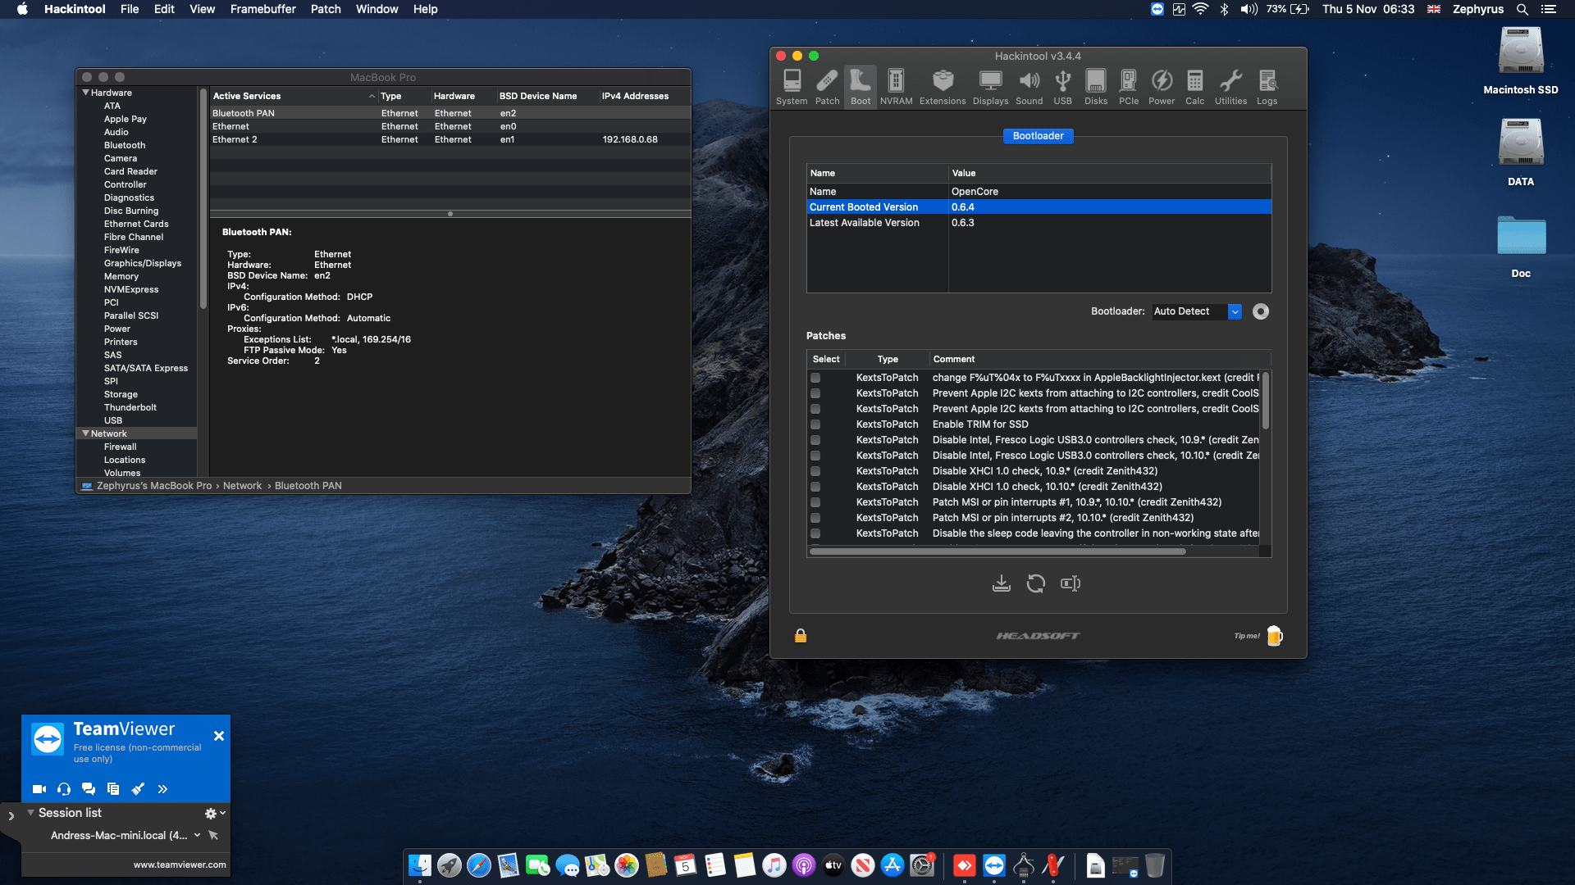The width and height of the screenshot is (1575, 885).
Task: Open the System tab in Hackintool toolbar
Action: [792, 87]
